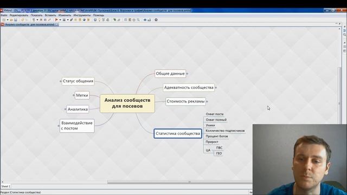Select the Статистика сообщества topic

[178, 134]
